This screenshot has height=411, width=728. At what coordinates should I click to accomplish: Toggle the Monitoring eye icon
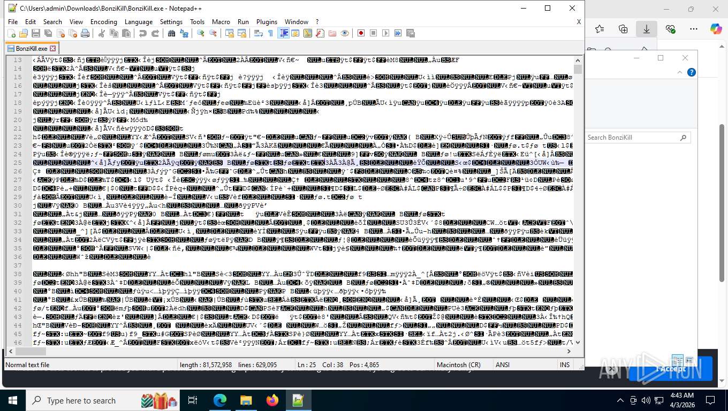point(345,33)
